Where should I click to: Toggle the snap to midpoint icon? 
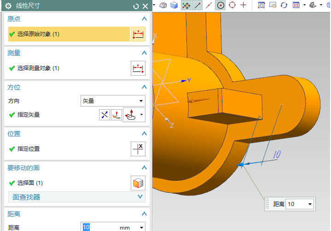(209, 5)
